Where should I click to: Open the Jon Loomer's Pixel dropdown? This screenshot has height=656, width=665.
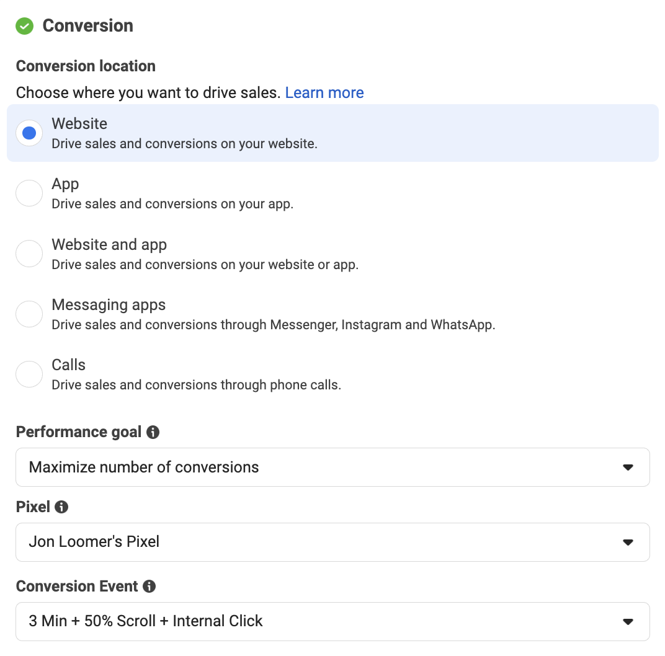pos(332,542)
